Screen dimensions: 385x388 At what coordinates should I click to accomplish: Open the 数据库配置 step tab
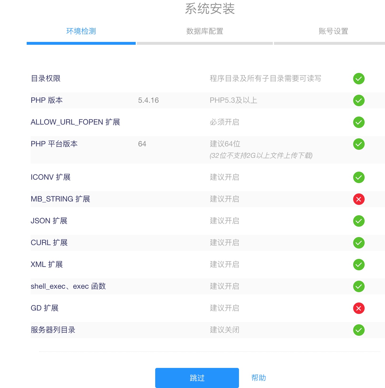tap(205, 31)
